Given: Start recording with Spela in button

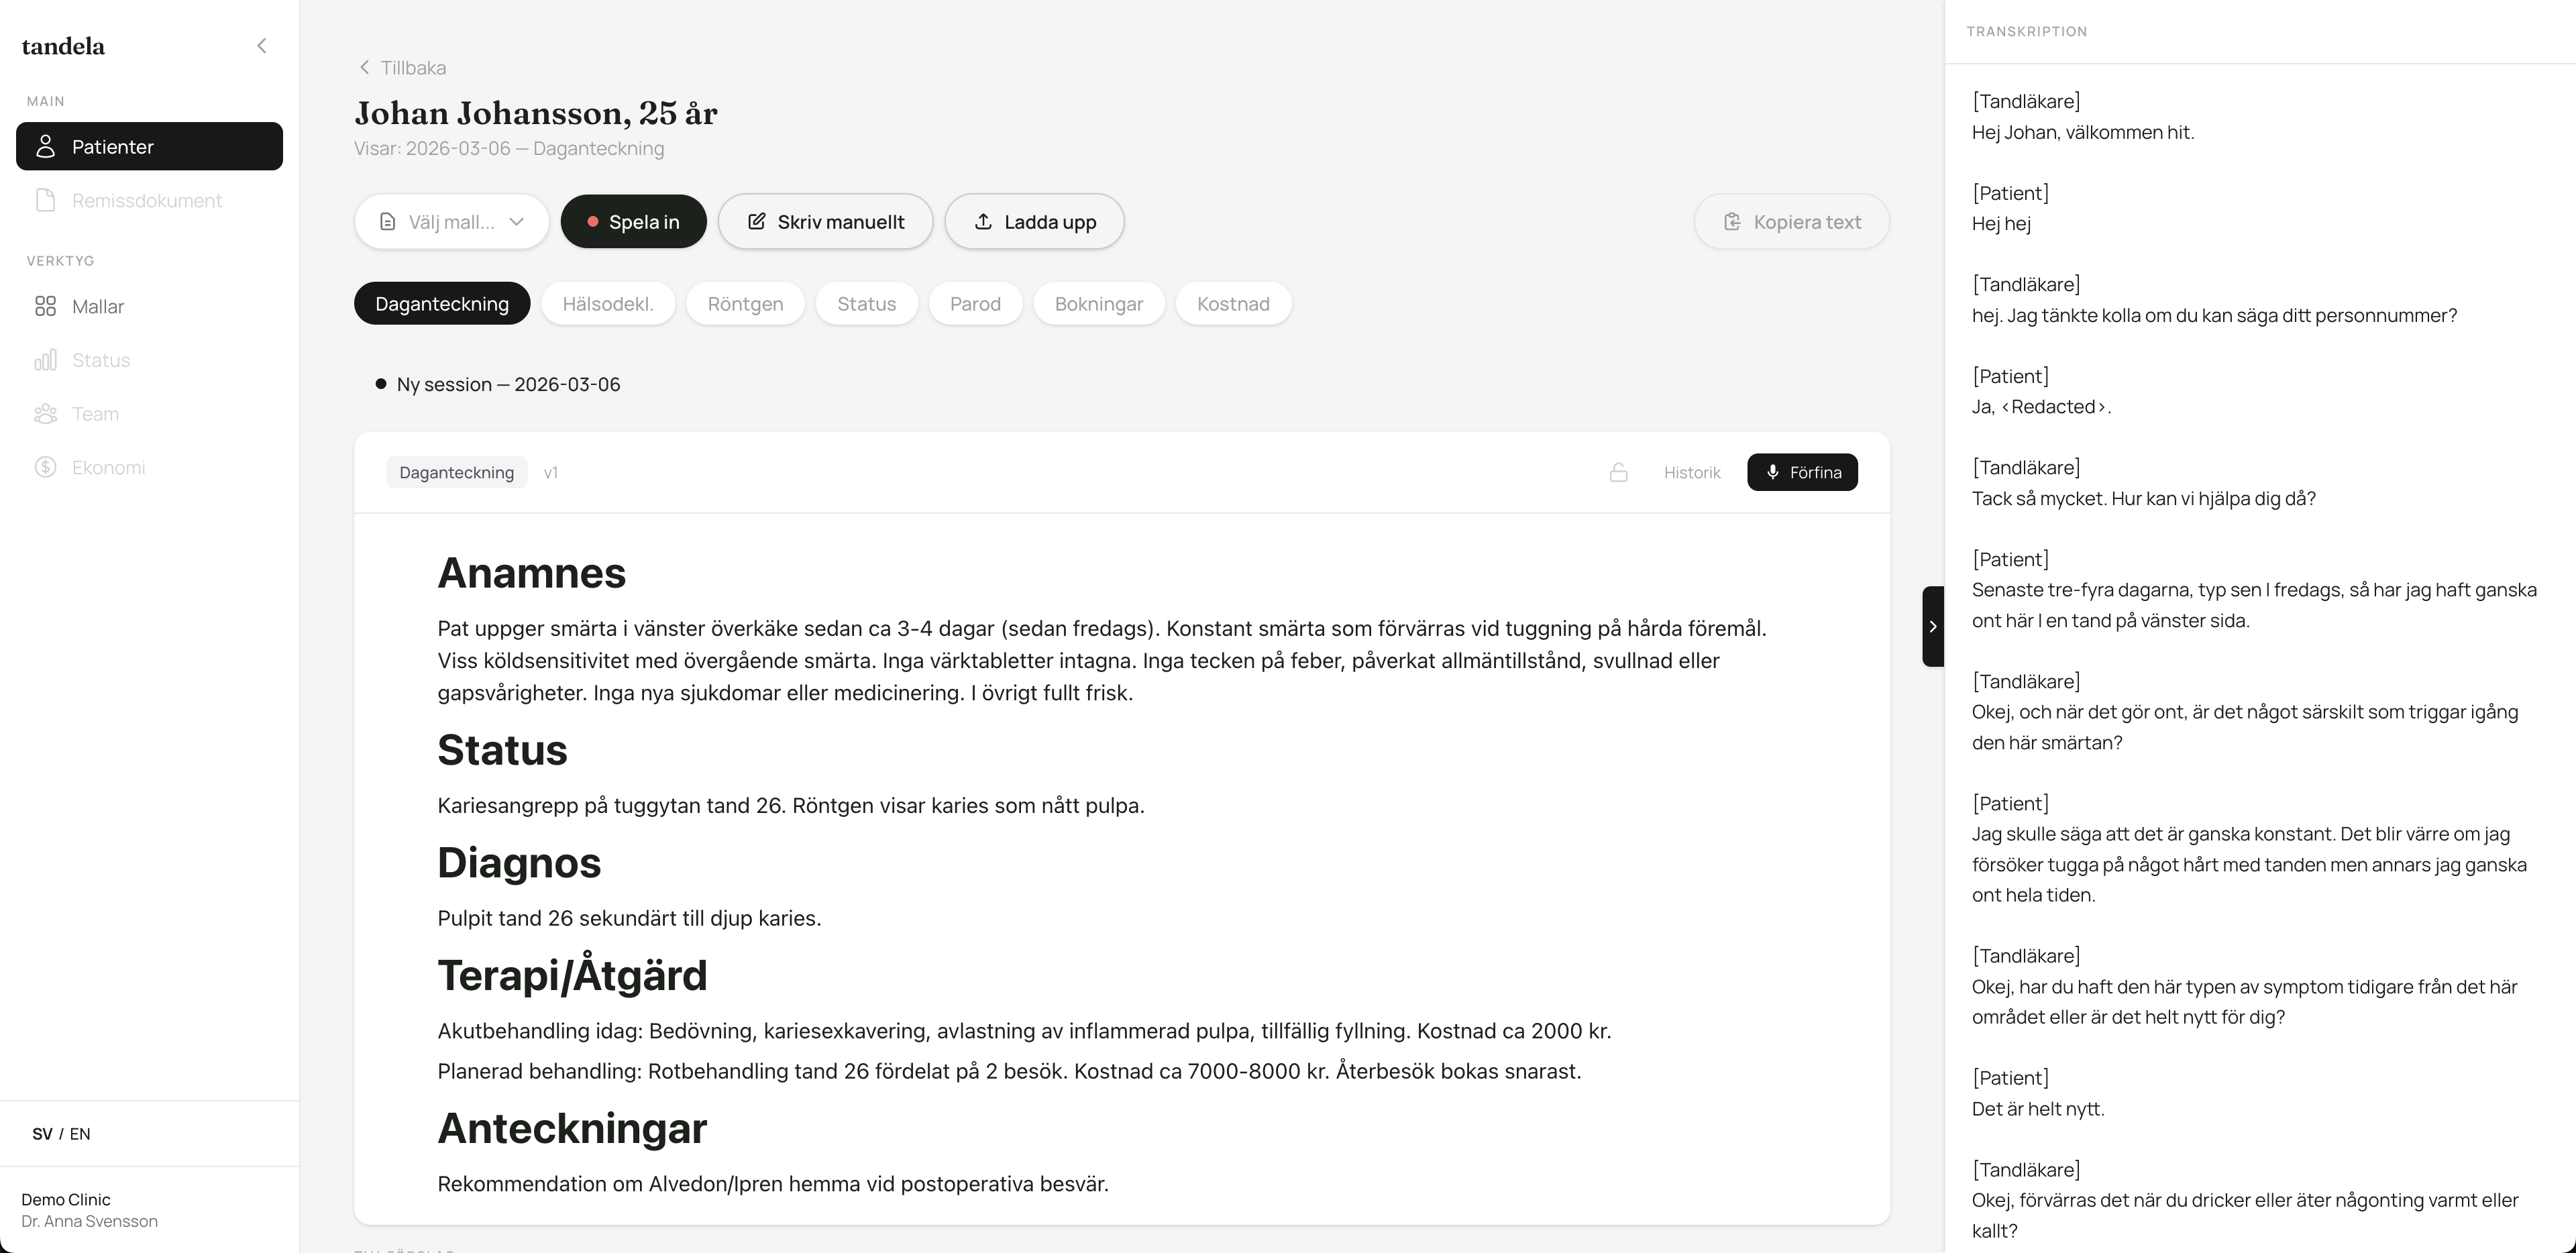Looking at the screenshot, I should tap(633, 222).
